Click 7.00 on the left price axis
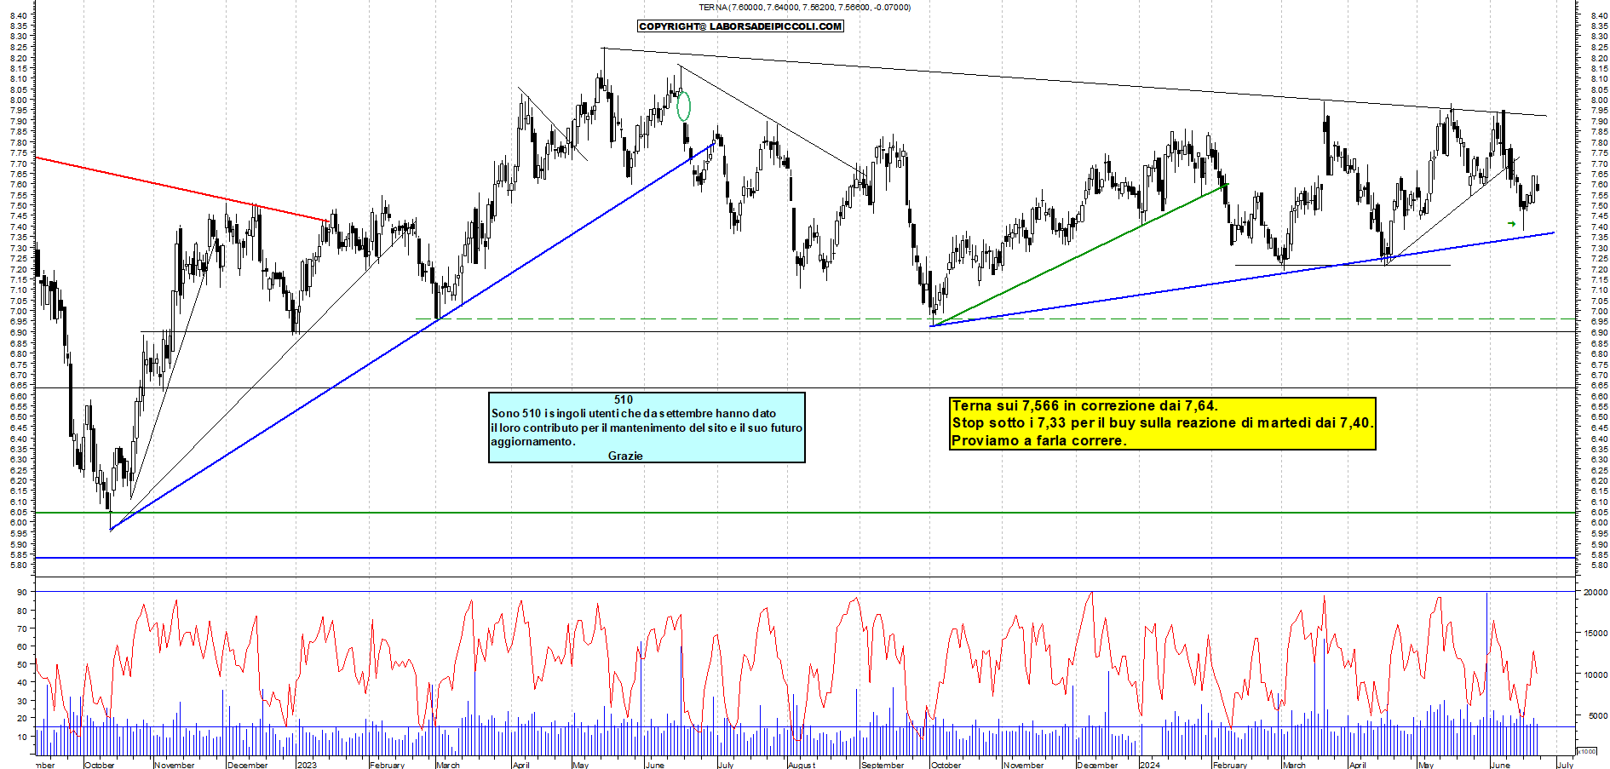The width and height of the screenshot is (1610, 769). (x=19, y=311)
